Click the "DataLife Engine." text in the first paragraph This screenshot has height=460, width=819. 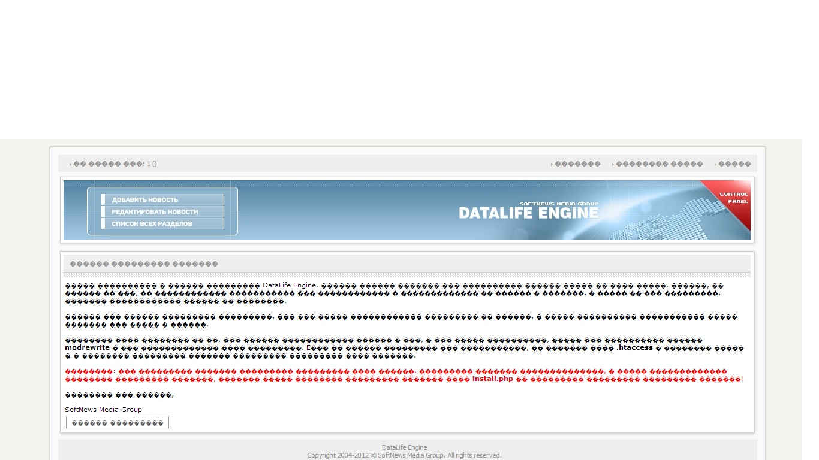click(x=291, y=285)
